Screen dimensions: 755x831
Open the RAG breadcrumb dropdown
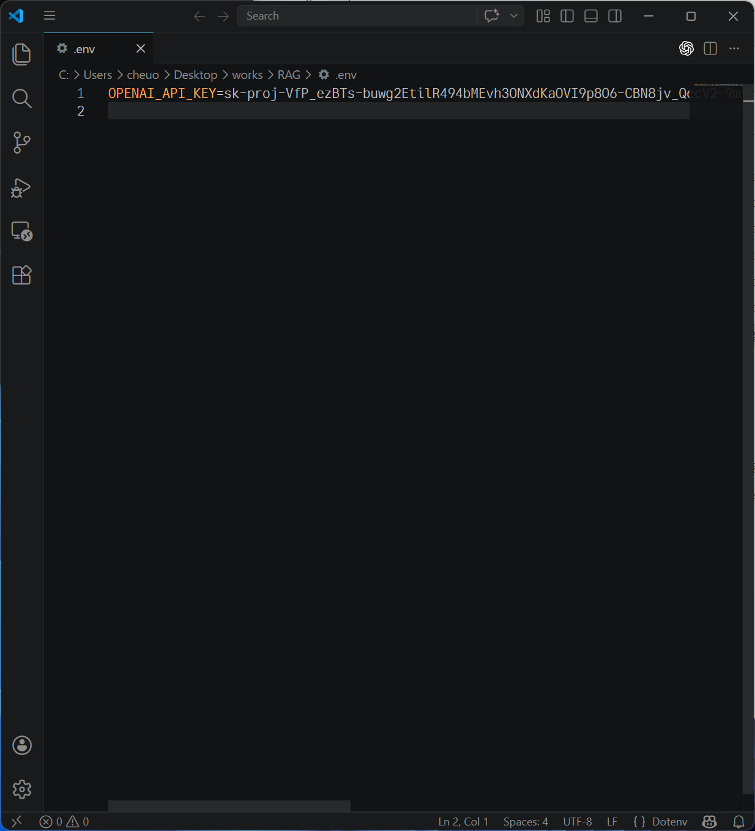point(288,74)
